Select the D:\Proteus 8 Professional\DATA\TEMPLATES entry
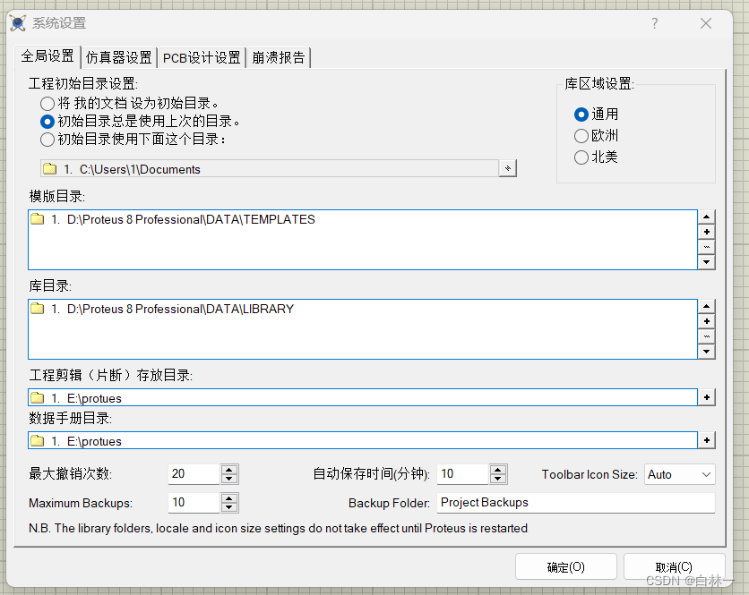This screenshot has height=595, width=749. [x=191, y=219]
